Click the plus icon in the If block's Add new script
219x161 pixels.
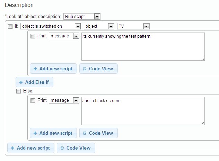(35, 69)
